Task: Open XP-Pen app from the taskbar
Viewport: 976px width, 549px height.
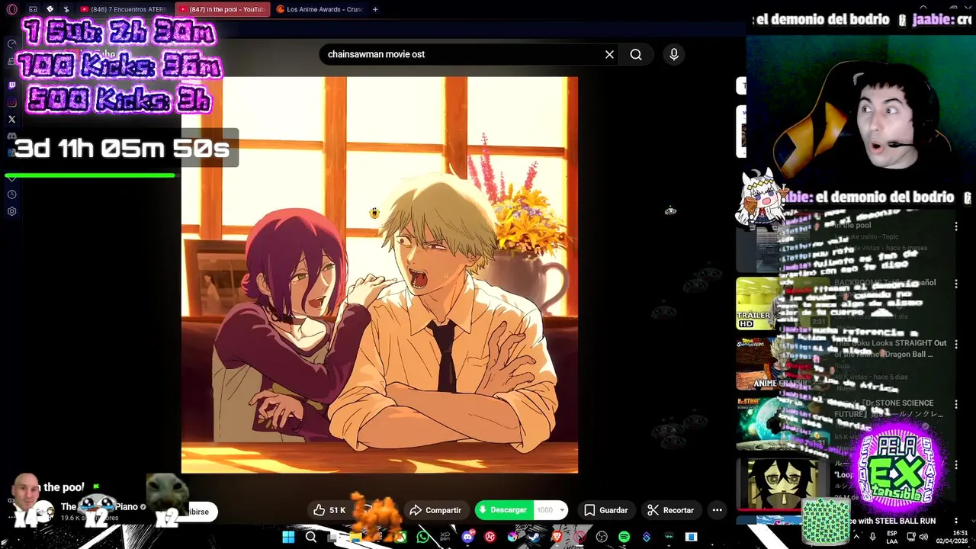Action: tap(445, 537)
